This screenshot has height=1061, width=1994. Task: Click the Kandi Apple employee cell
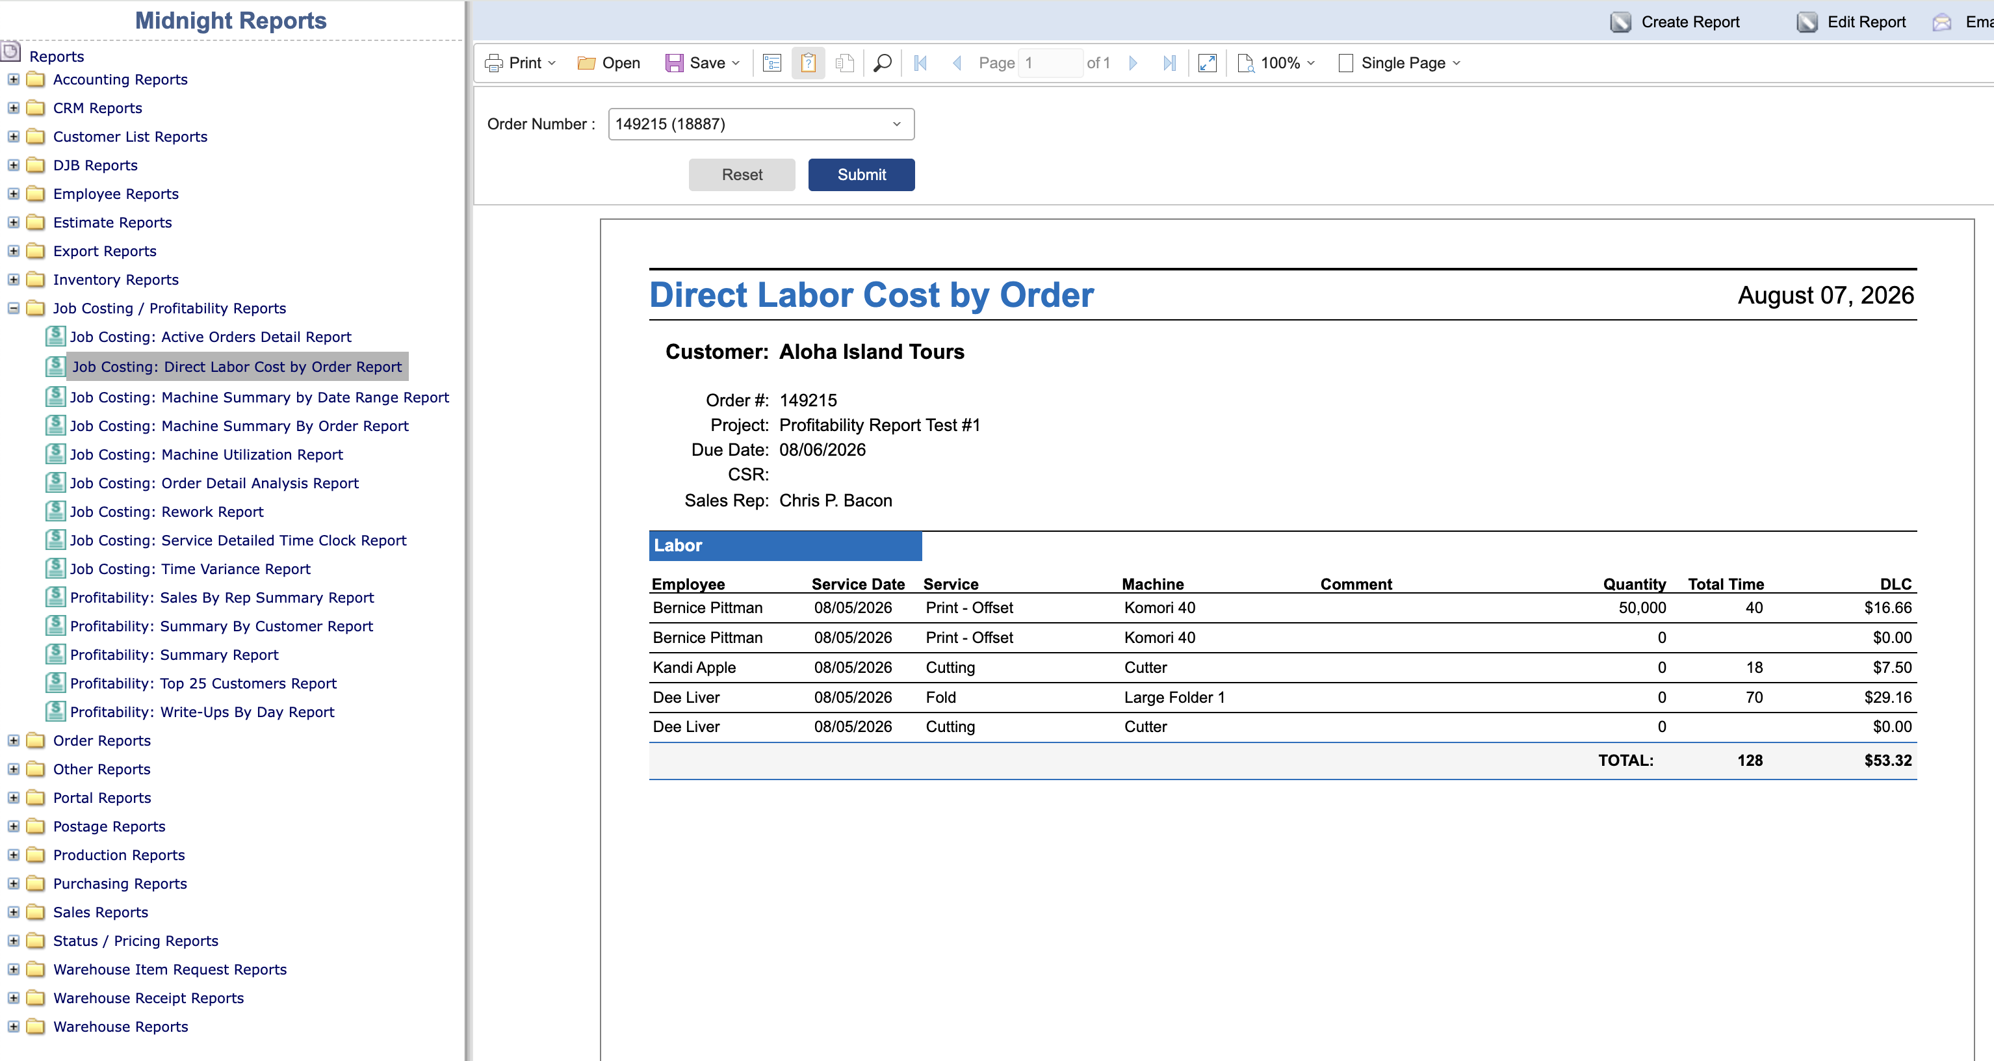tap(693, 668)
